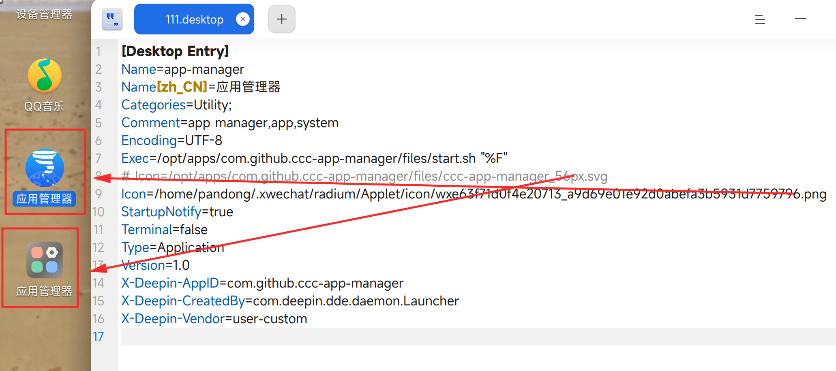Click line number 17 in the gutter
Image resolution: width=836 pixels, height=371 pixels.
pos(99,337)
